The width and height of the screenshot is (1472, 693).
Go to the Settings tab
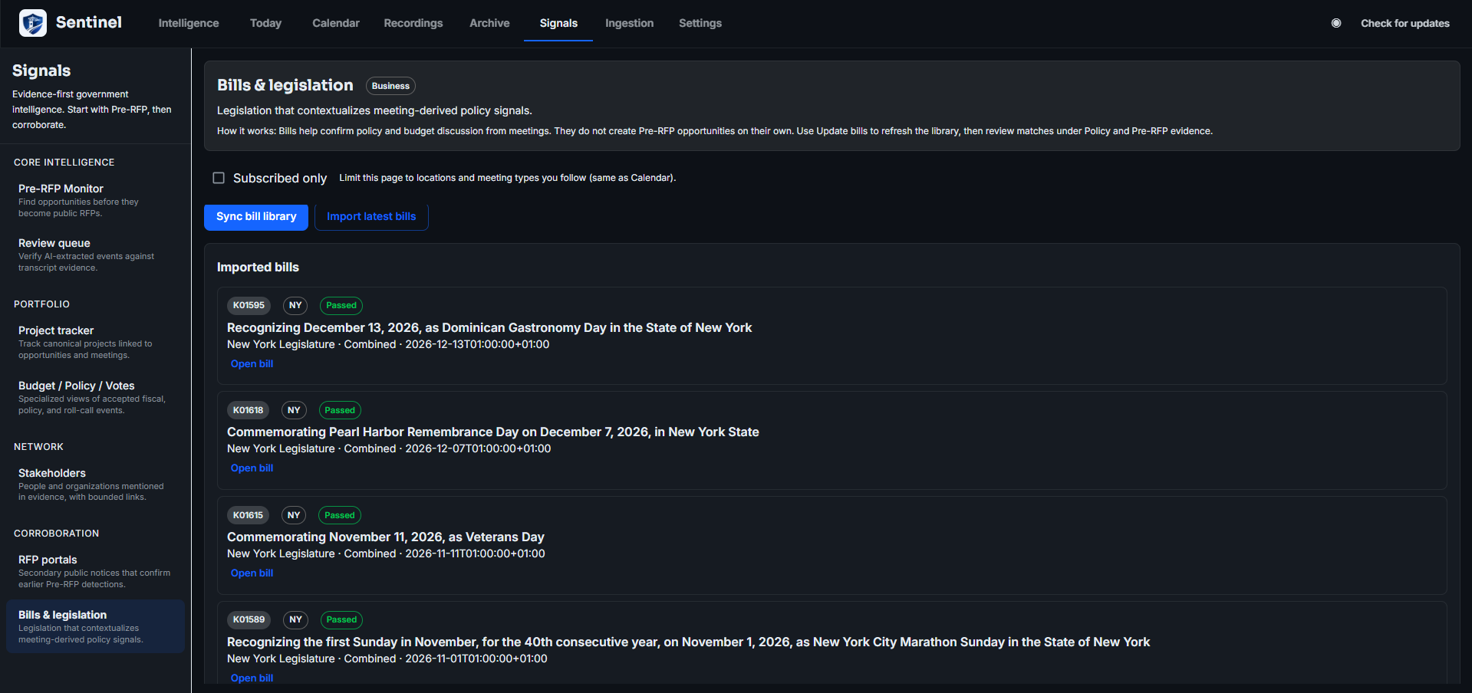pyautogui.click(x=700, y=23)
